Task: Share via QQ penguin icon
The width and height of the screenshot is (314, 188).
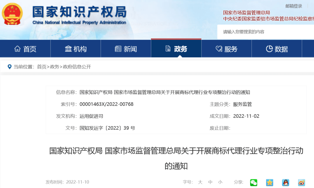Action: pos(286,182)
